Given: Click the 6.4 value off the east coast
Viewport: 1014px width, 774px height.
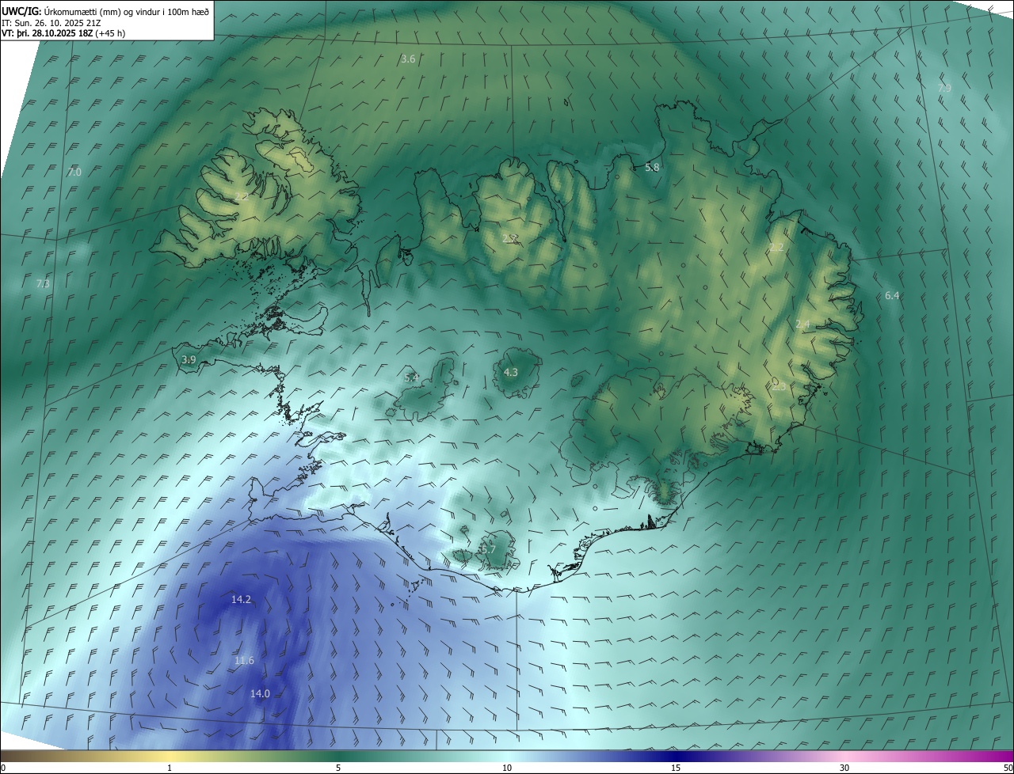Looking at the screenshot, I should (892, 295).
